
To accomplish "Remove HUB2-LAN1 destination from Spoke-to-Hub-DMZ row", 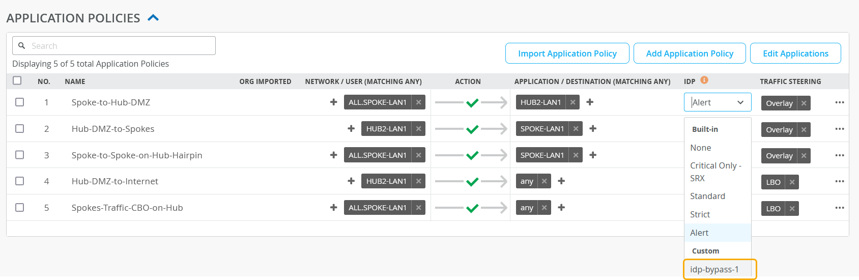I will pyautogui.click(x=573, y=102).
